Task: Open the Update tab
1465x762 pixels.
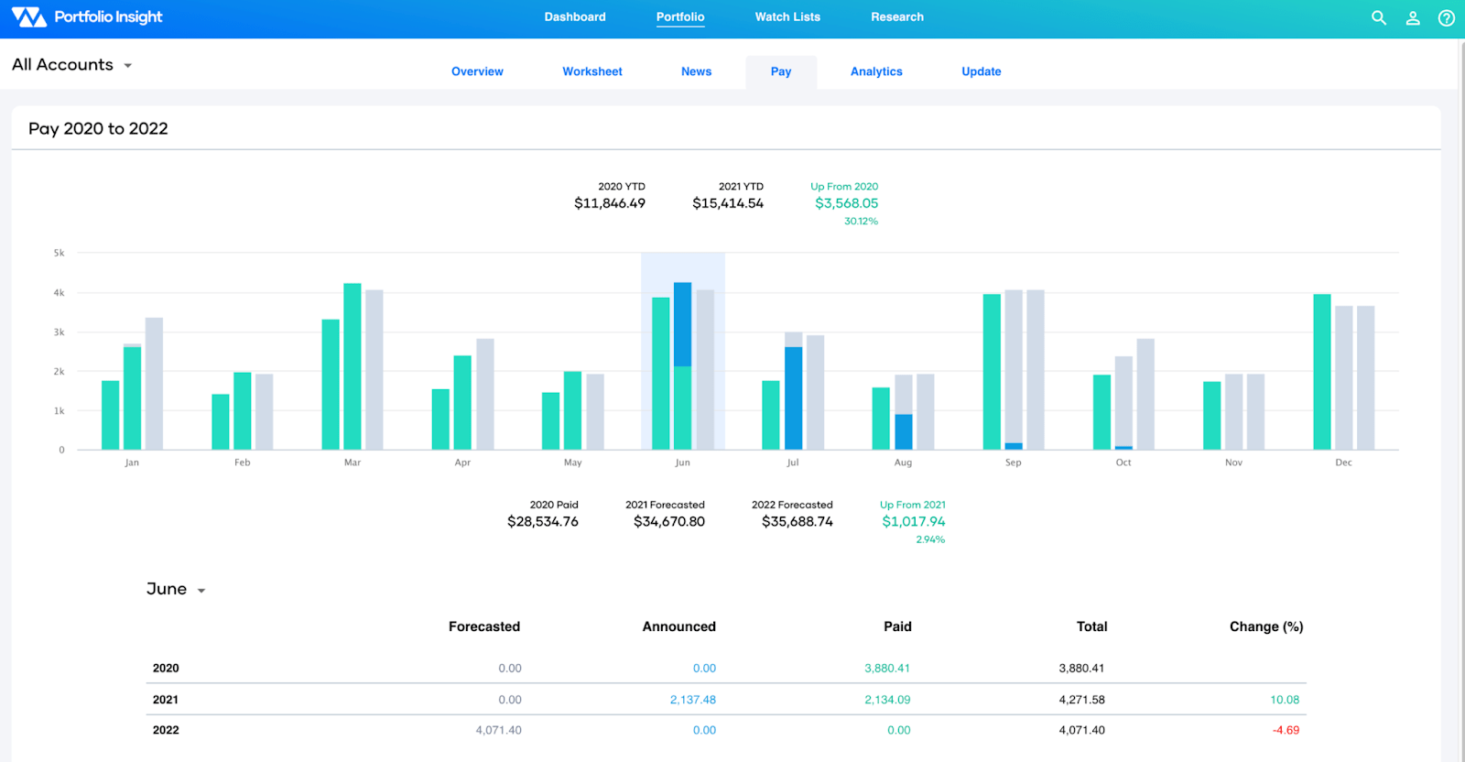Action: pyautogui.click(x=981, y=71)
